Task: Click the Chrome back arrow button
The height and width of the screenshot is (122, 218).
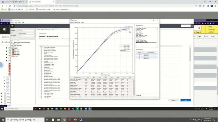Action: click(x=2, y=6)
